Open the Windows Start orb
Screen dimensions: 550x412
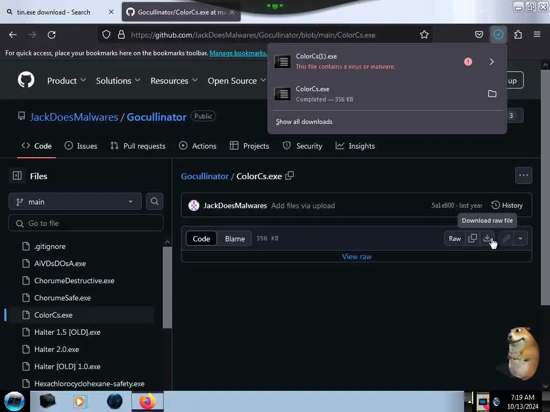coord(15,401)
